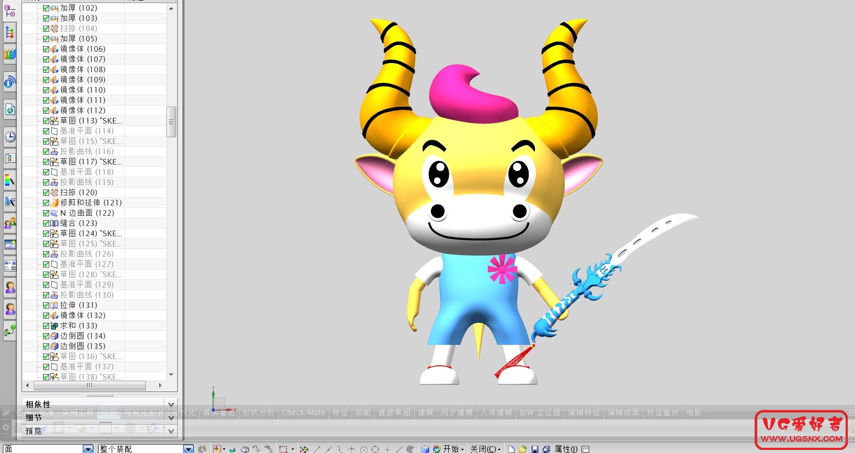The height and width of the screenshot is (453, 855).
Task: Click the 镜像体 (106) mirror body icon
Action: (x=54, y=49)
